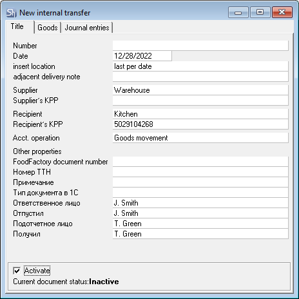
Task: Edit the Date field showing 12/28/2022
Action: click(142, 56)
